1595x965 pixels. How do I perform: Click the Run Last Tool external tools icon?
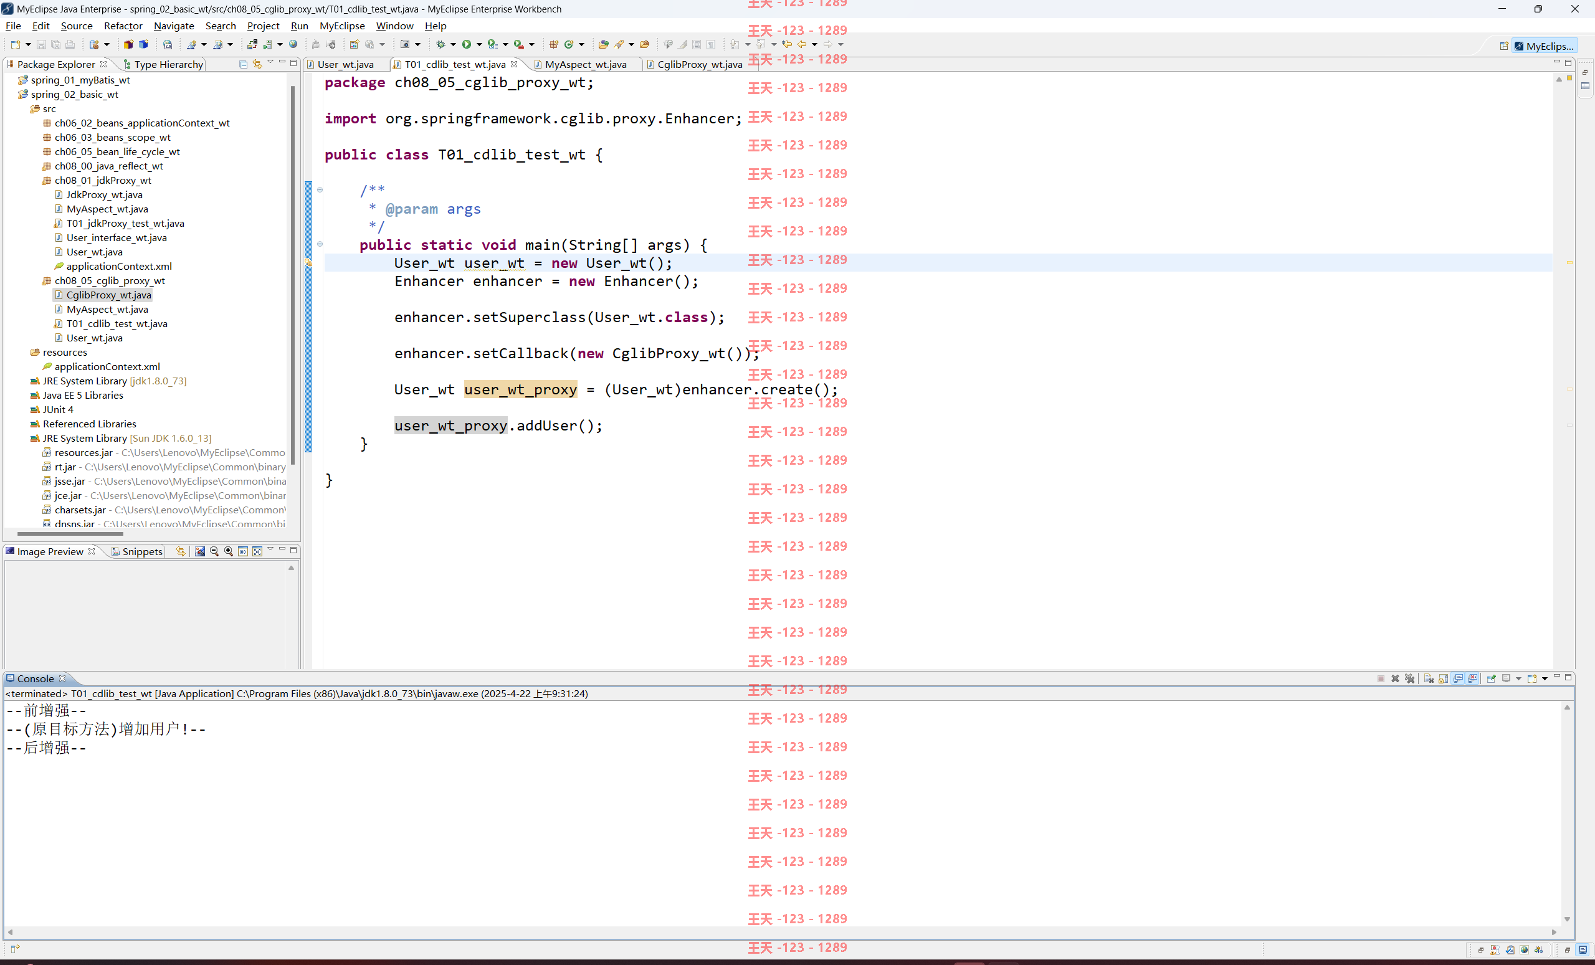(519, 45)
